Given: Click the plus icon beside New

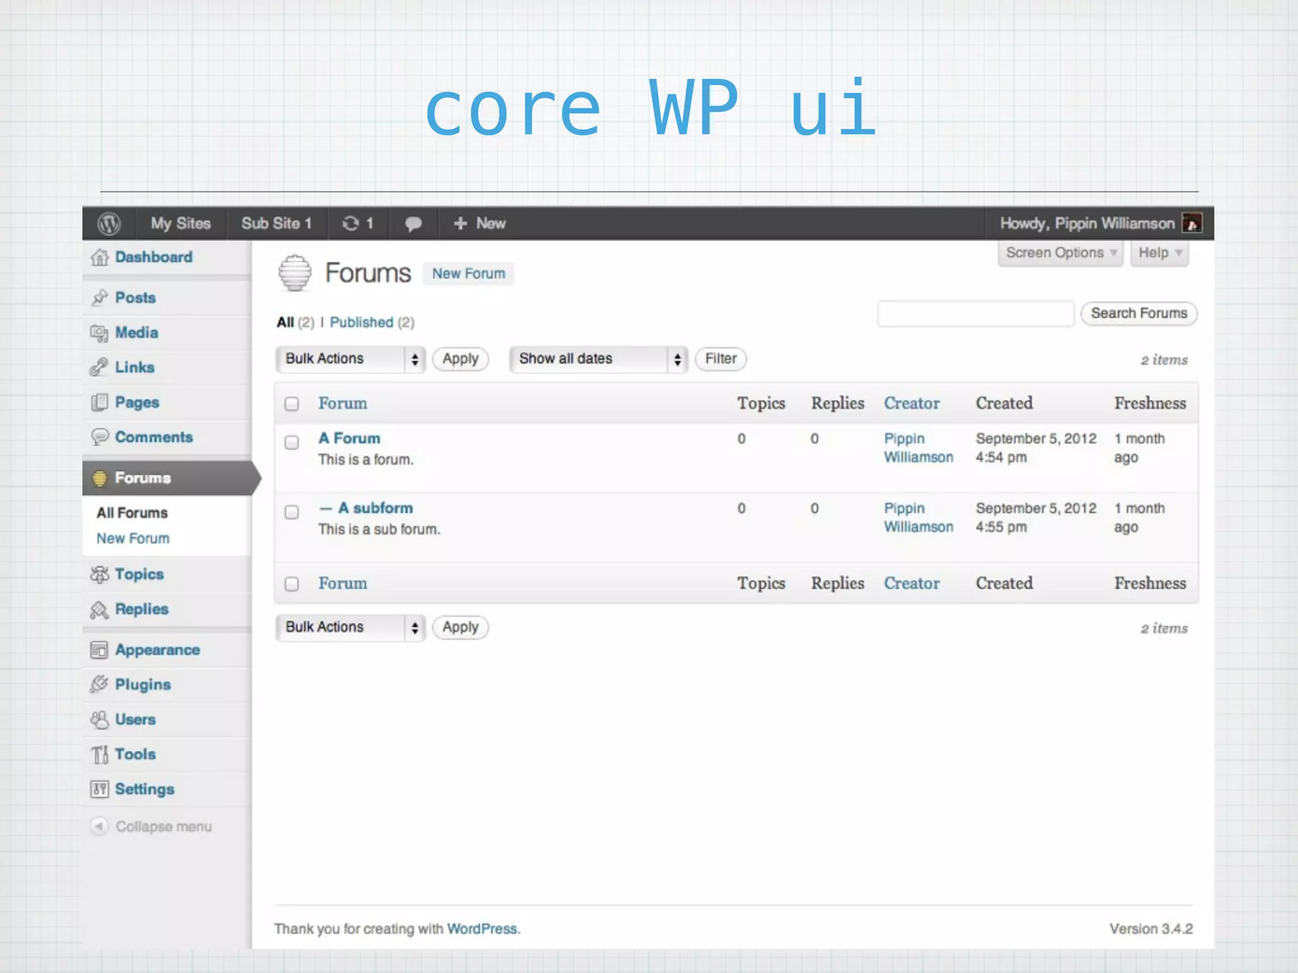Looking at the screenshot, I should point(461,224).
